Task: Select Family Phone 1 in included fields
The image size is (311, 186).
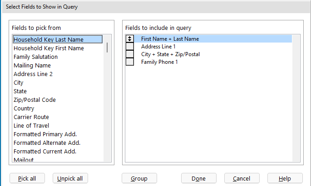Action: (159, 62)
